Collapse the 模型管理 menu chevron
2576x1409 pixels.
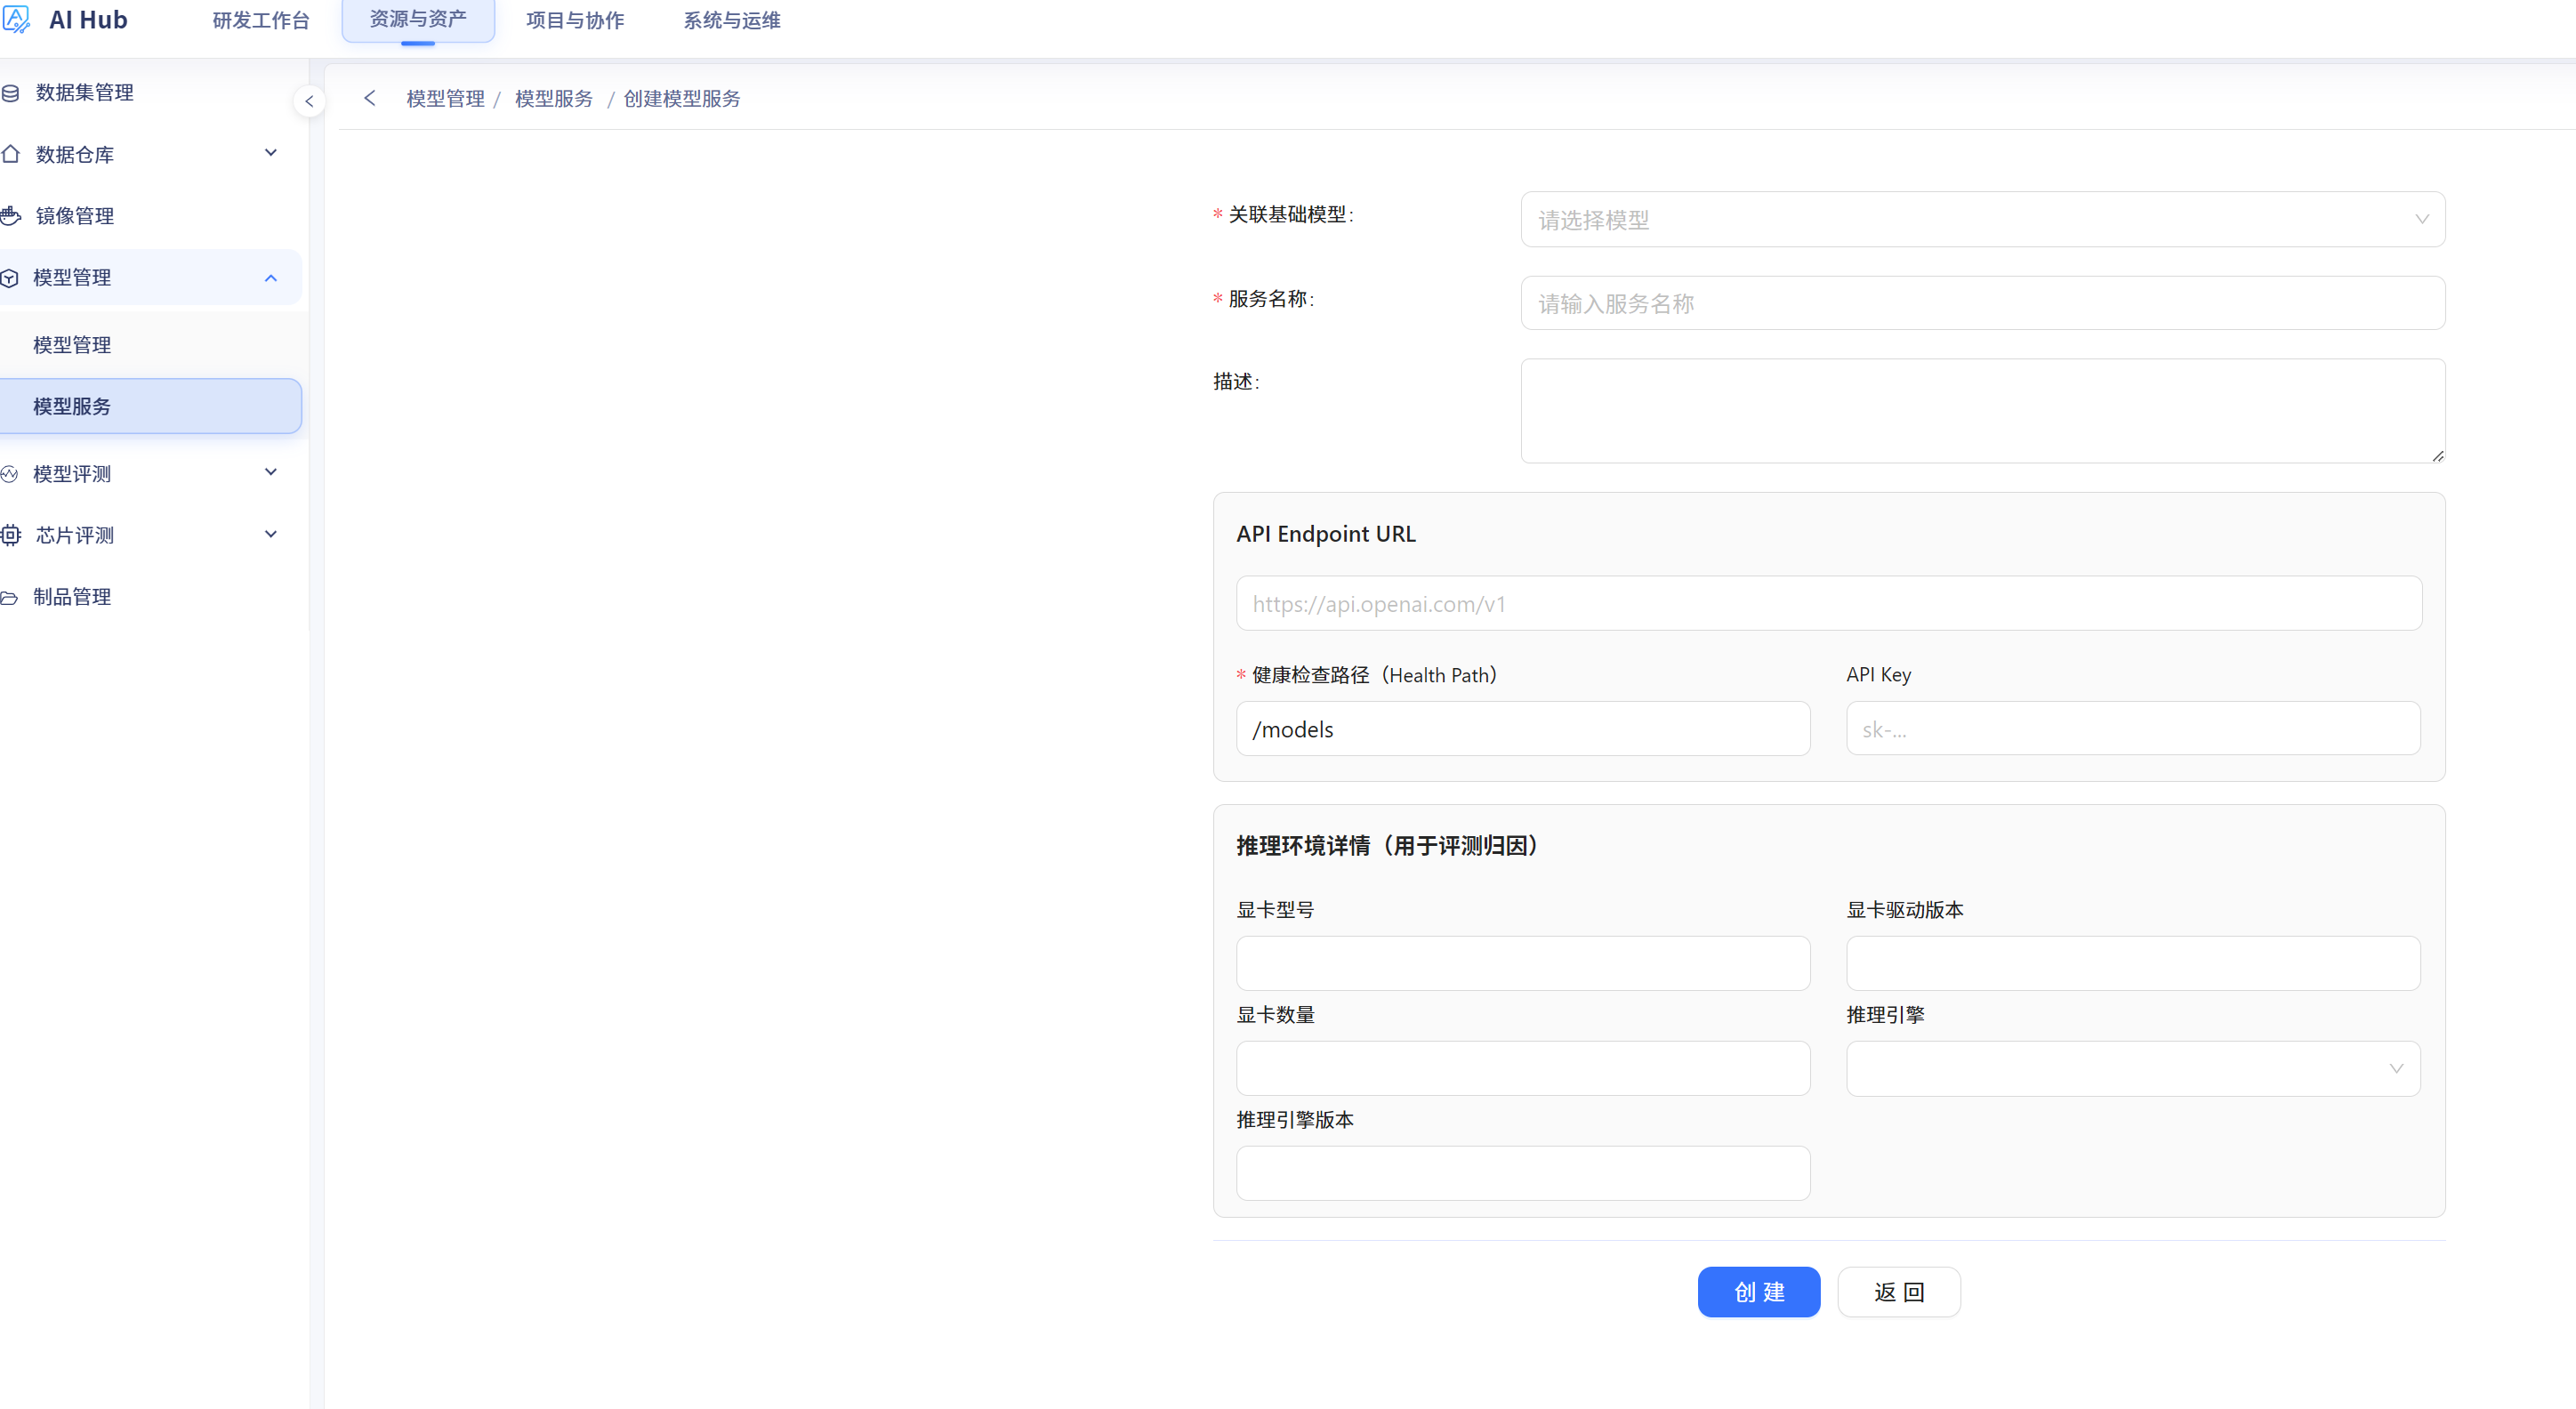click(x=271, y=278)
